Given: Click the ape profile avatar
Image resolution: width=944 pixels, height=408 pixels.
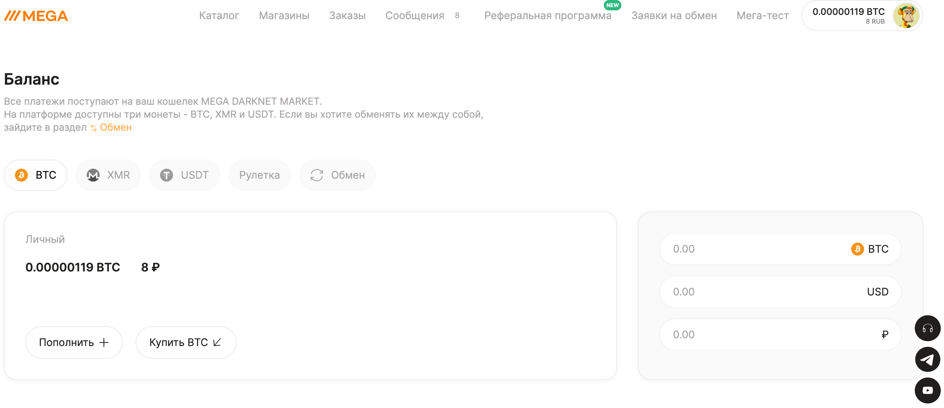Looking at the screenshot, I should [x=906, y=16].
